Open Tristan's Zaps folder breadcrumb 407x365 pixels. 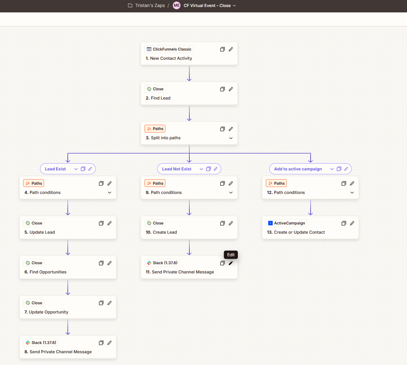146,5
